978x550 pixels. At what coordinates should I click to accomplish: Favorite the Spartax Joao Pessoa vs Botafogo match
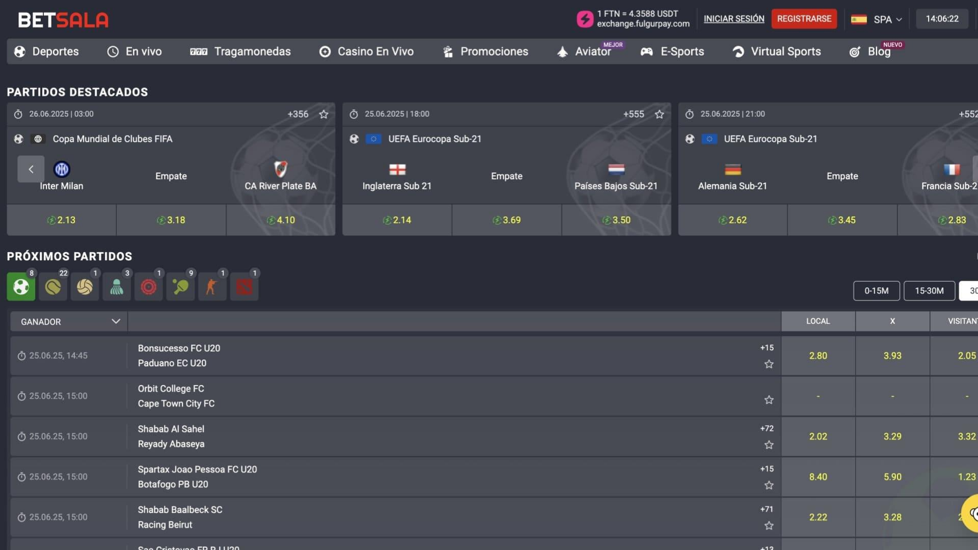[x=769, y=485]
